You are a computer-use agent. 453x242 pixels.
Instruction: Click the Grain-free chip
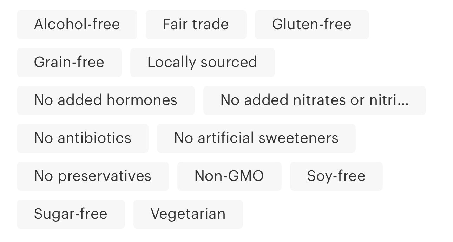pyautogui.click(x=69, y=63)
